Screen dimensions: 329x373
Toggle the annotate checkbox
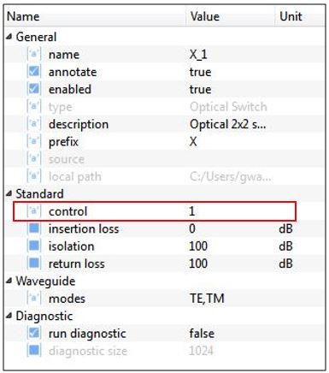pos(34,72)
